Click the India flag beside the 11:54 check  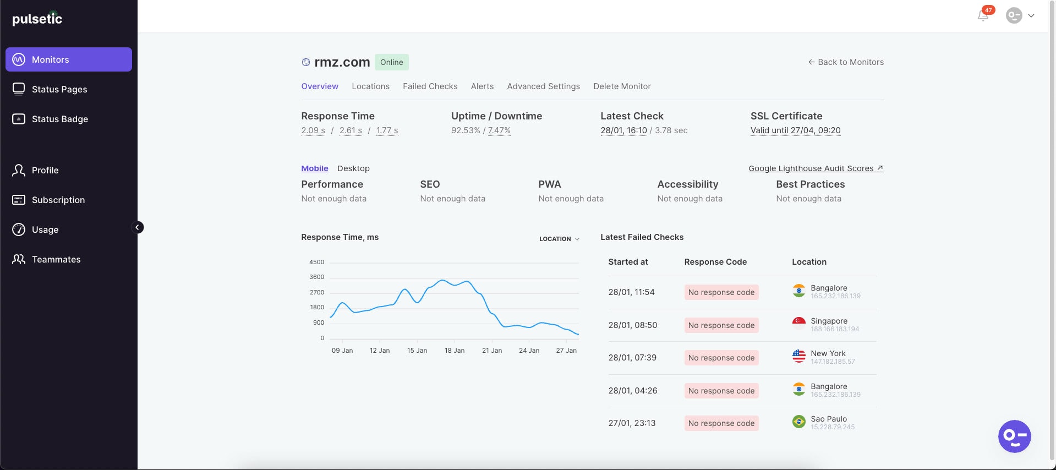coord(799,291)
